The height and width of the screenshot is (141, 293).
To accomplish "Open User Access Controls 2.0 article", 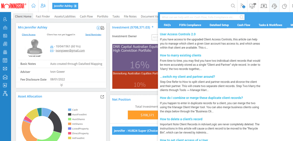I will coord(178,34).
